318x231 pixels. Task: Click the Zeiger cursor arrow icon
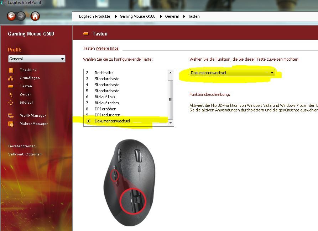(11, 94)
